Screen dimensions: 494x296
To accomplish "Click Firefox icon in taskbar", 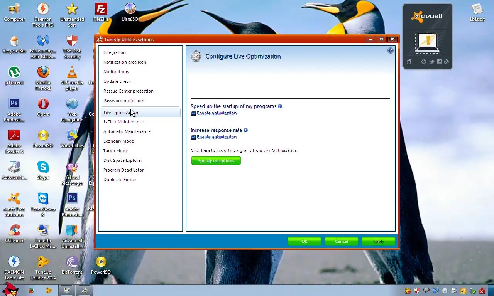I will pyautogui.click(x=31, y=291).
